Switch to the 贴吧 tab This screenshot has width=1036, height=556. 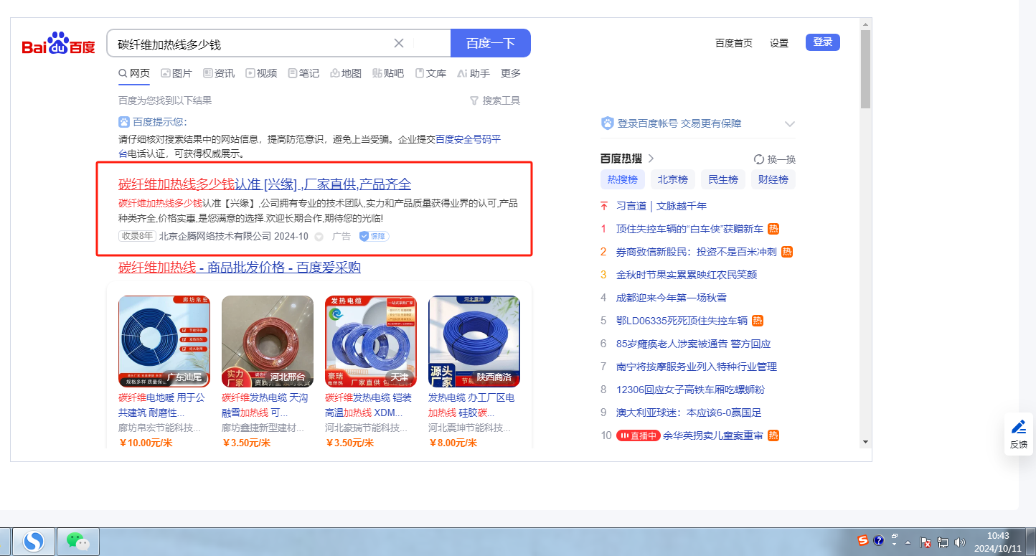click(x=388, y=73)
